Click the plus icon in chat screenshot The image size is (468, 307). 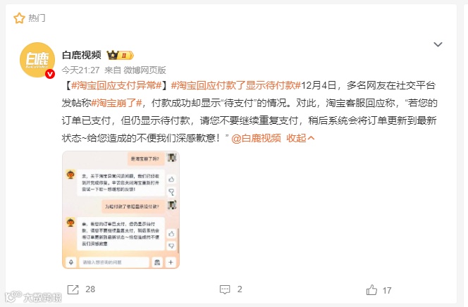coord(171,263)
